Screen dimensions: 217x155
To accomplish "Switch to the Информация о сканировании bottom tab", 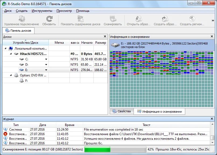I will pos(159,112).
